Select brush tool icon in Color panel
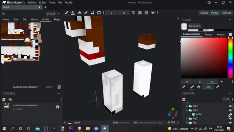The image size is (234, 132). tap(192, 87)
